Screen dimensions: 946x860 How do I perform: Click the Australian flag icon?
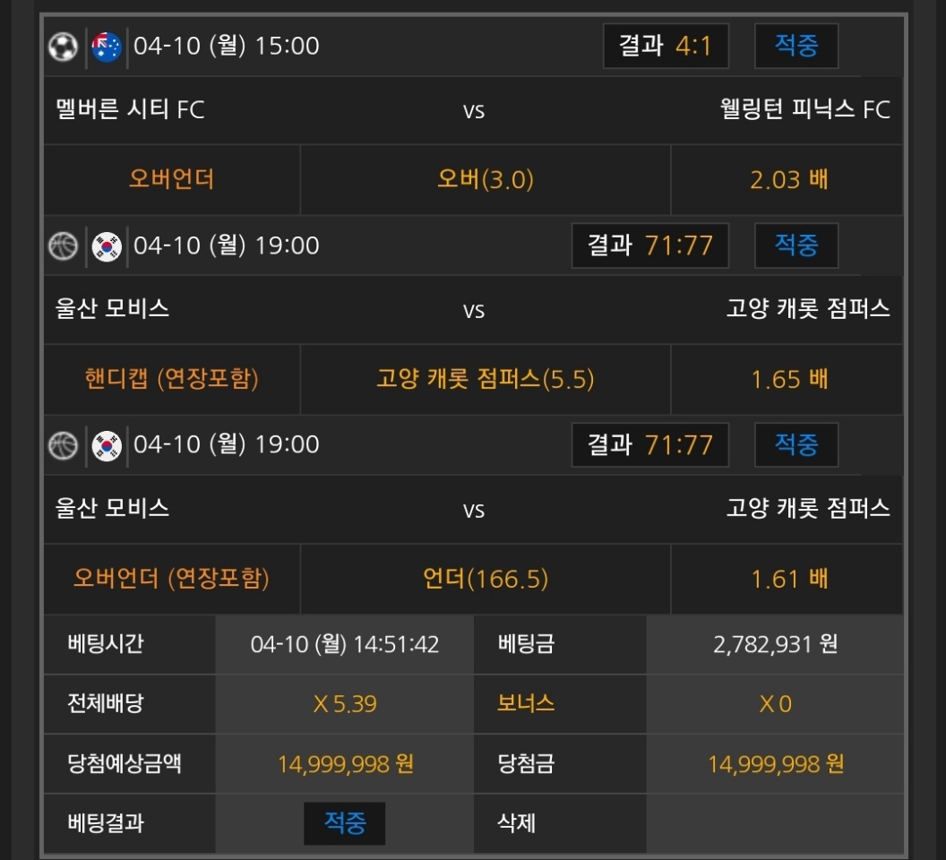click(x=107, y=46)
